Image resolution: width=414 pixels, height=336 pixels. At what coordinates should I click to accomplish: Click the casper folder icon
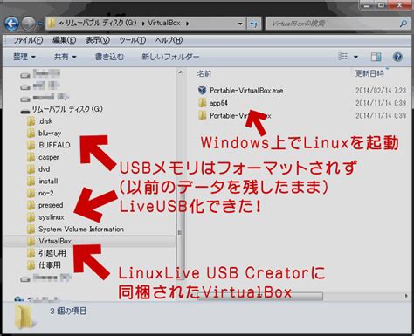pos(31,157)
